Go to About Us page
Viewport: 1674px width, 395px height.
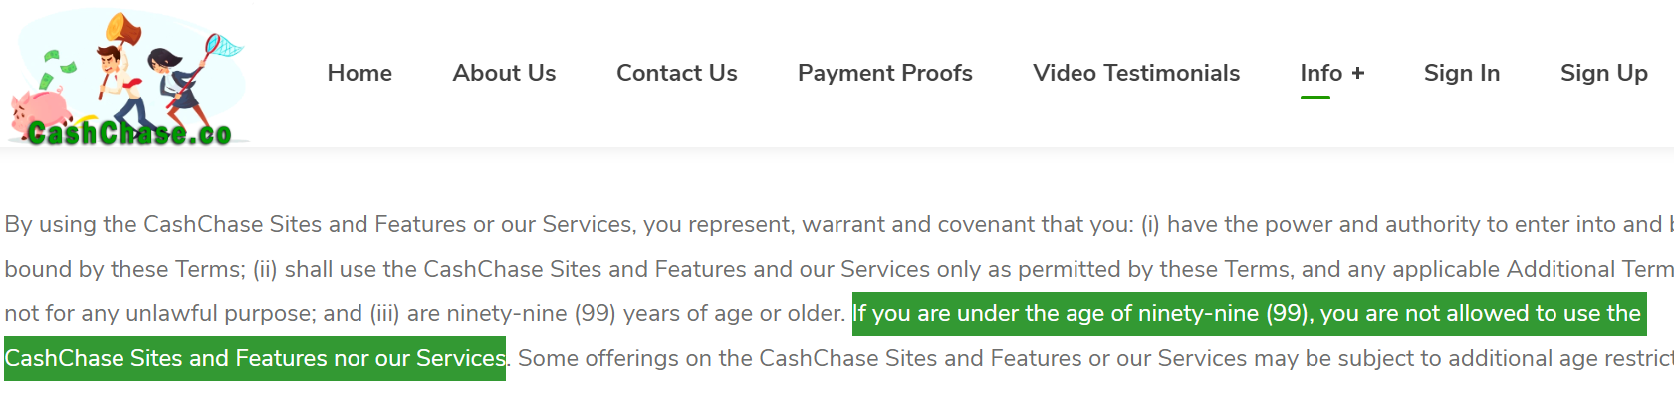click(x=504, y=73)
